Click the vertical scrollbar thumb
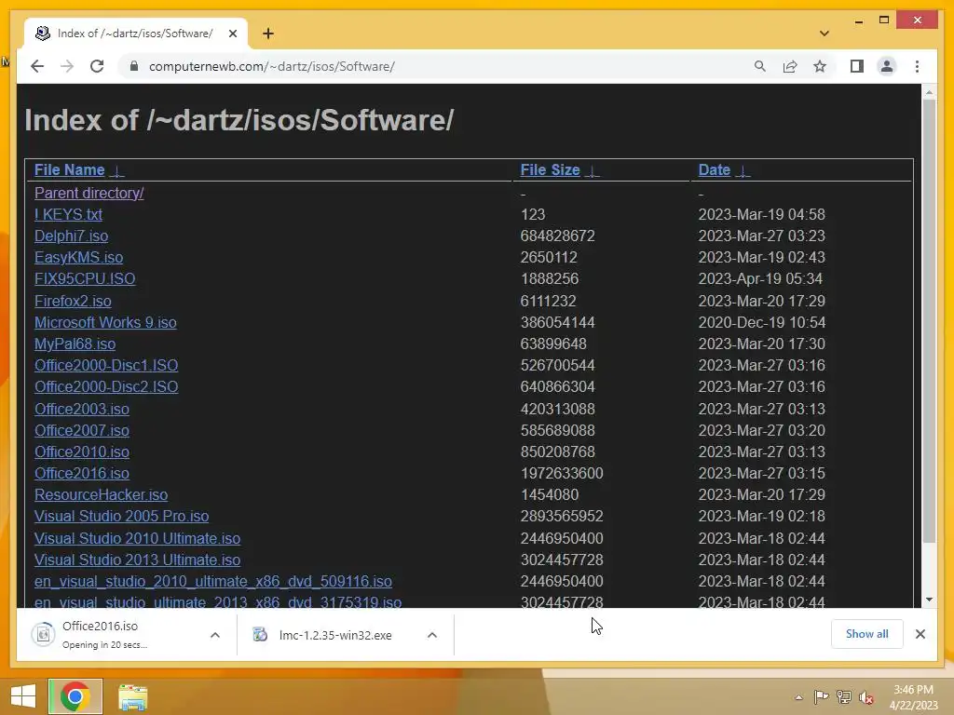 [x=929, y=321]
